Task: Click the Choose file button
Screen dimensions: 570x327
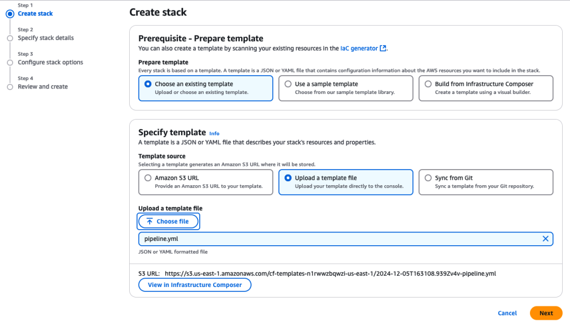Action: click(x=168, y=221)
